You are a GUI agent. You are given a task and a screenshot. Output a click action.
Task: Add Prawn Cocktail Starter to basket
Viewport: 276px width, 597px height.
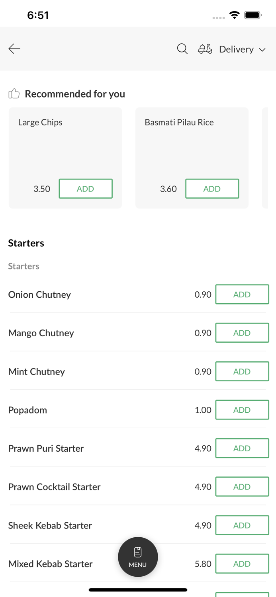(x=242, y=487)
